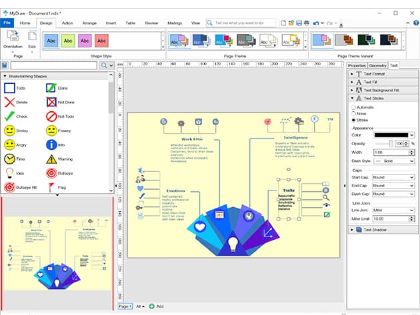The image size is (420, 315).
Task: Select the red Delete cross shape
Action: (x=9, y=102)
